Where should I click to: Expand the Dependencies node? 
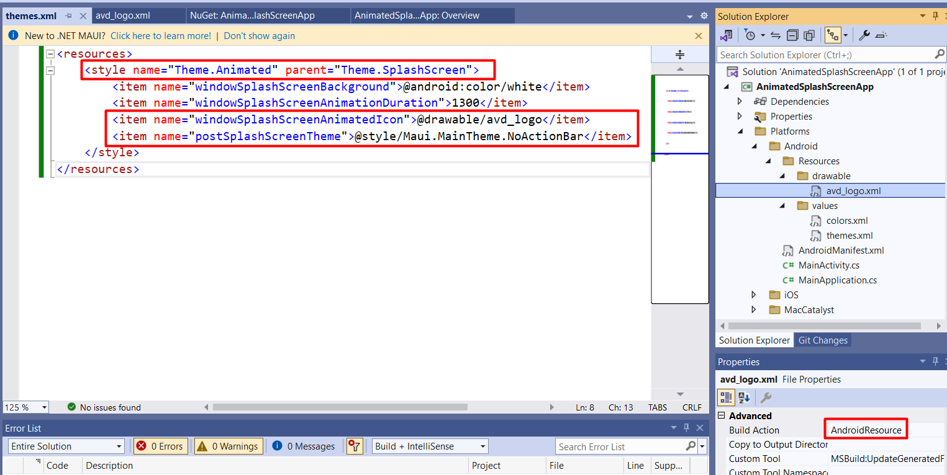pos(740,102)
